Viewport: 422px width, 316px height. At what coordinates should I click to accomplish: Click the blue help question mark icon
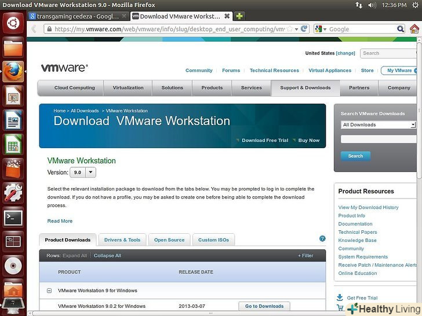point(322,238)
